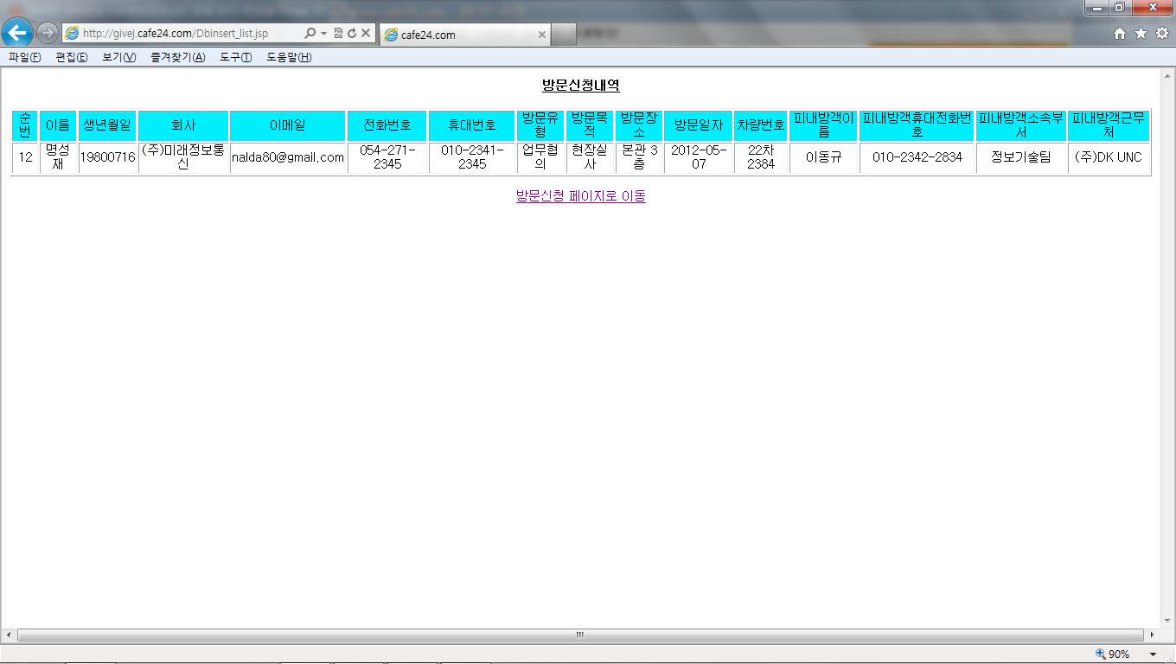Click the visit place cell 본관 3층
Screen dimensions: 1176x664
(640, 157)
